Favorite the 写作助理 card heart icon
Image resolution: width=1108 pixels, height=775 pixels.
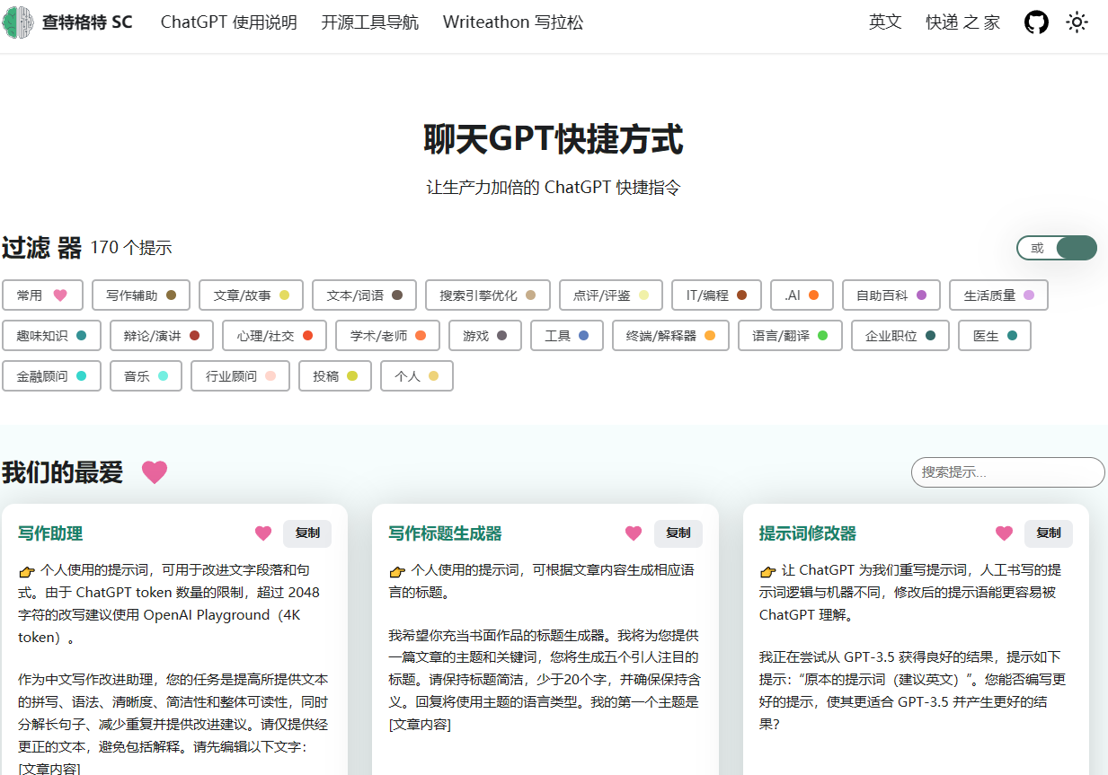pos(263,533)
